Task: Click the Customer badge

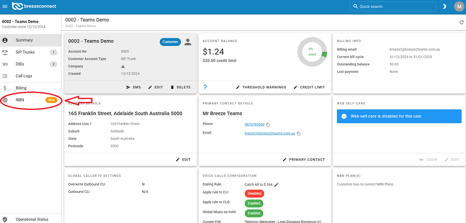Action: coord(170,42)
